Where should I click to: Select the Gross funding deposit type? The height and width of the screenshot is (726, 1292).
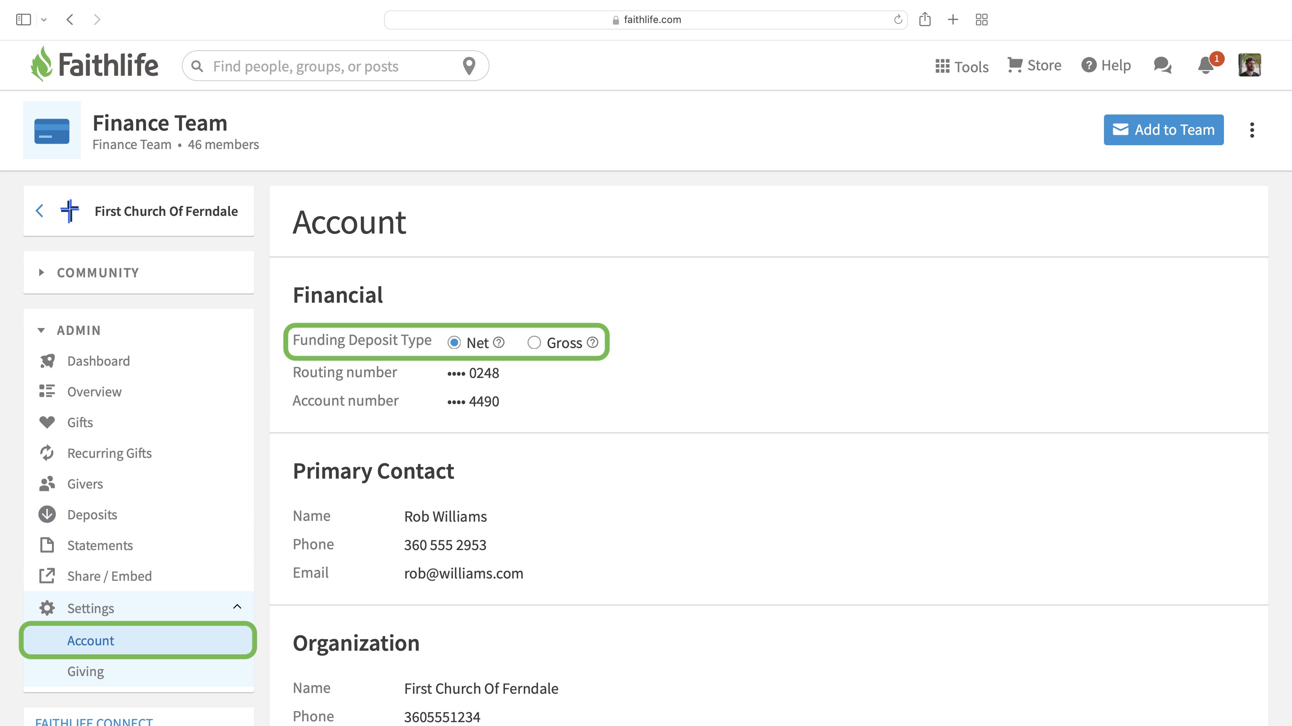534,343
